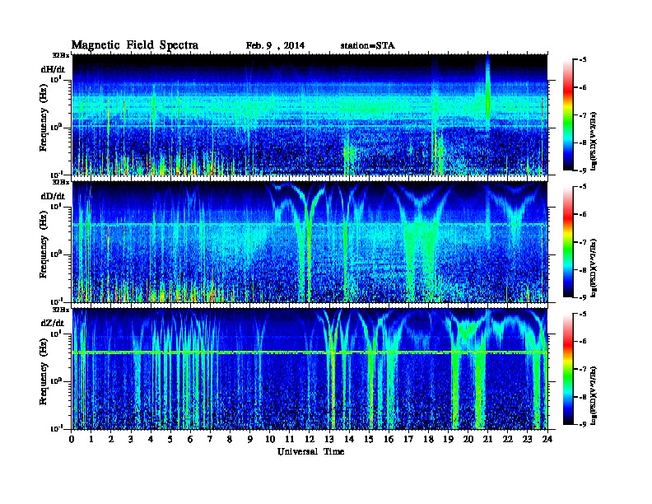Click the hour "18" tick label on time axis
Screen dimensions: 652x504
pyautogui.click(x=428, y=439)
